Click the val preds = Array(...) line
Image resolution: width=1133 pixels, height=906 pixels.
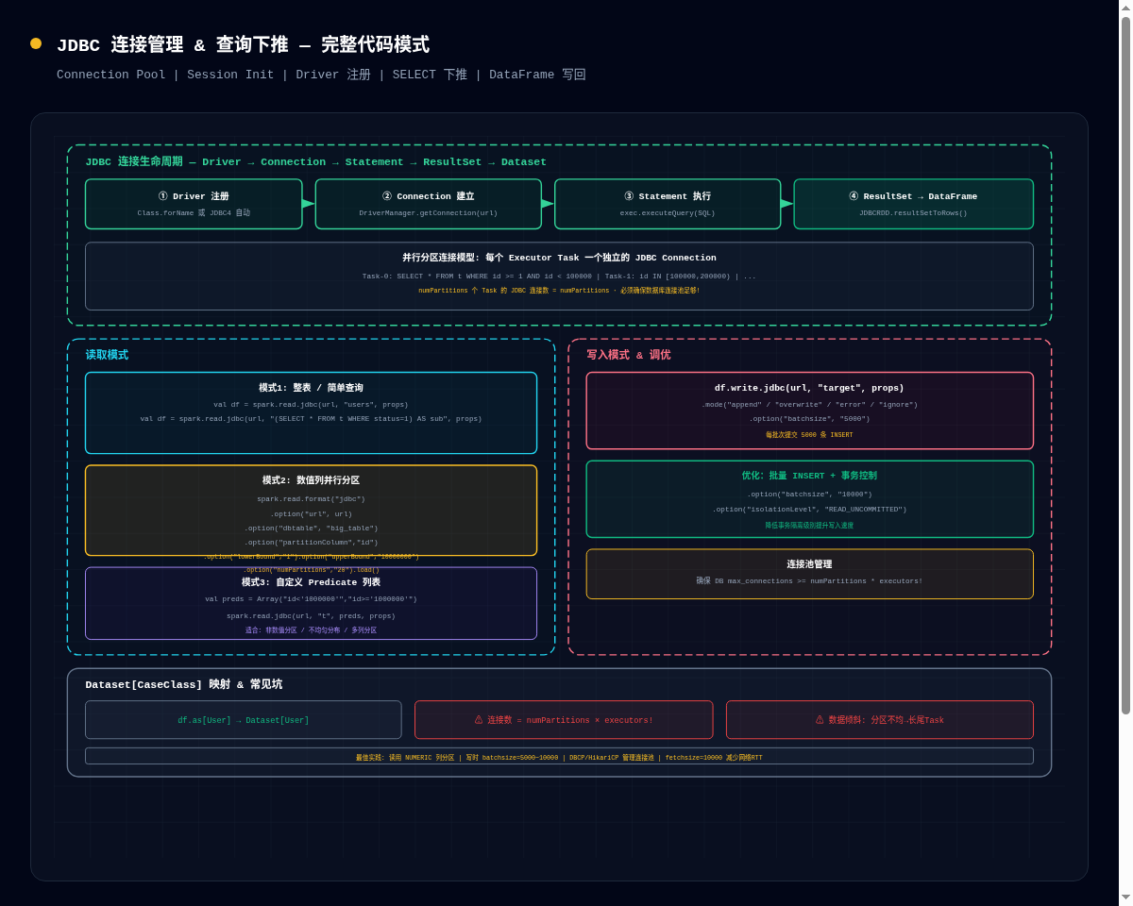311,599
